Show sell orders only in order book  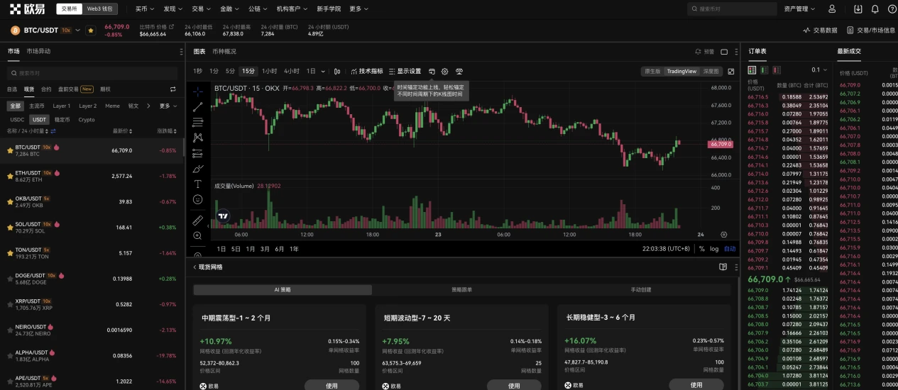pyautogui.click(x=776, y=70)
